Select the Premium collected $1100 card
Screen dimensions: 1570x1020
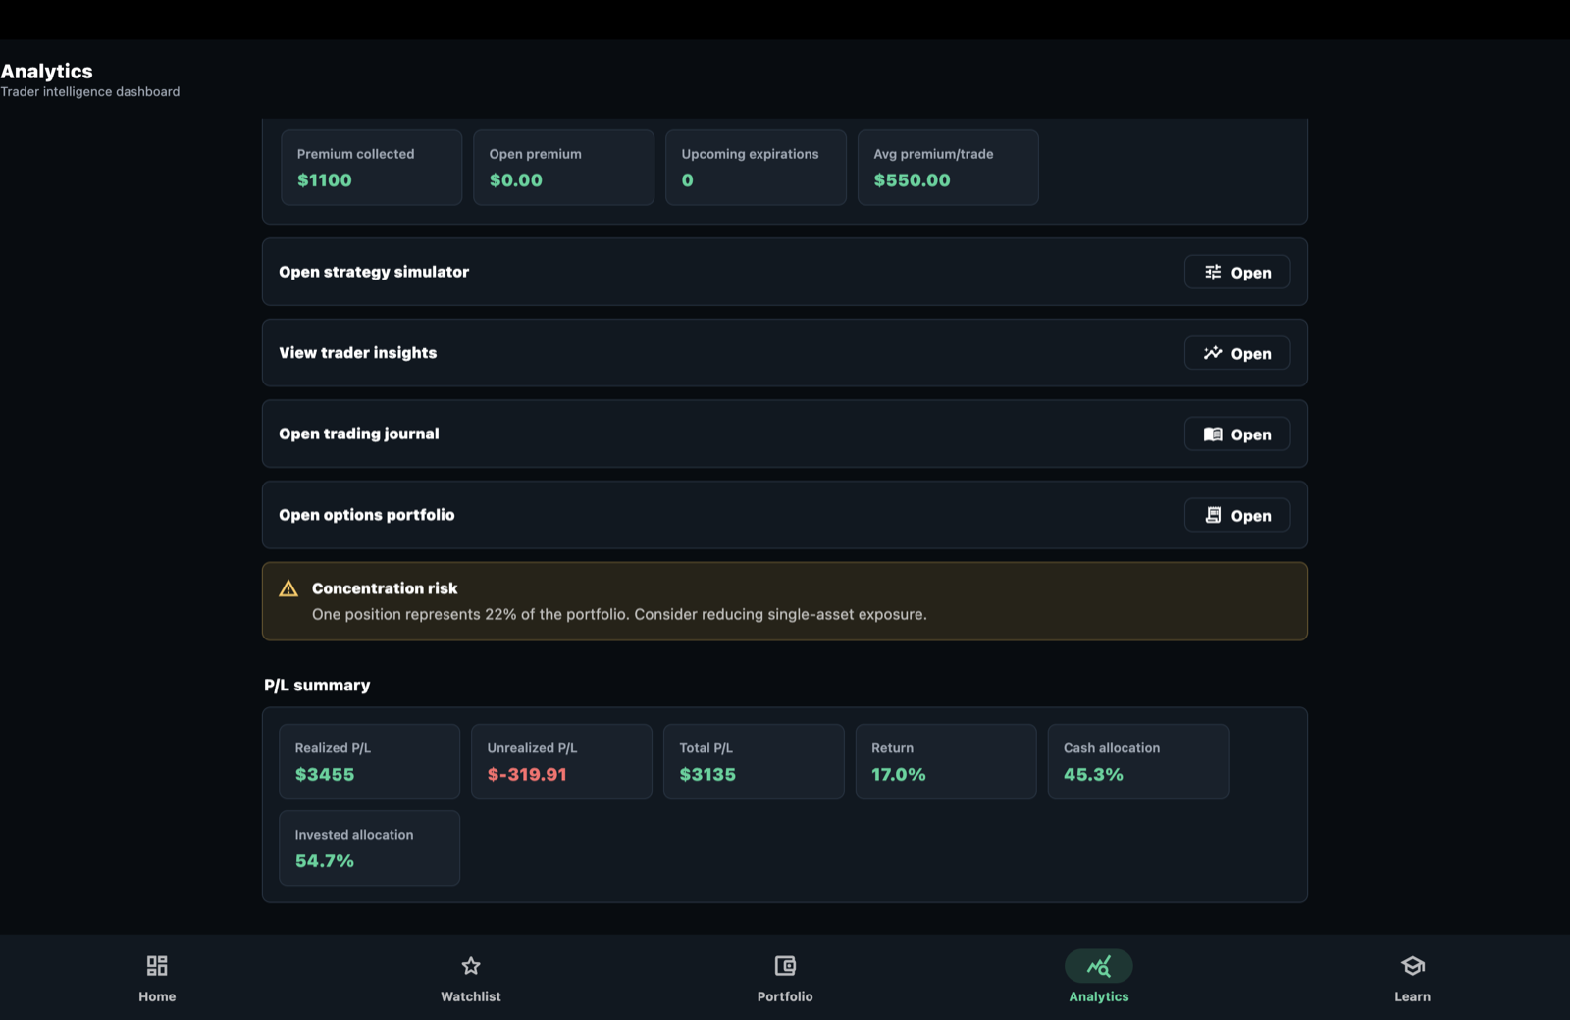click(x=372, y=168)
